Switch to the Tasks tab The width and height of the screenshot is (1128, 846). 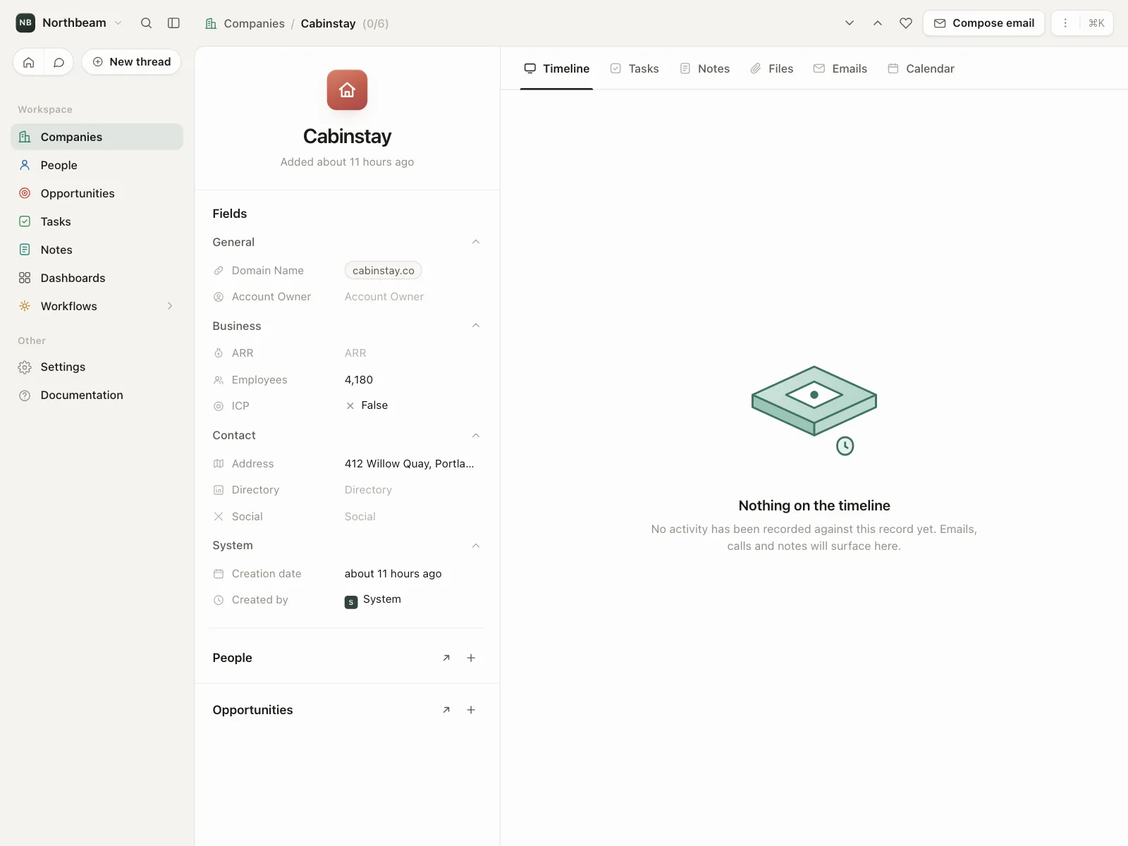pyautogui.click(x=634, y=68)
